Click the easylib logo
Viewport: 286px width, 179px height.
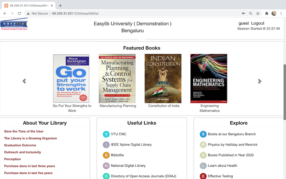coord(14,24)
